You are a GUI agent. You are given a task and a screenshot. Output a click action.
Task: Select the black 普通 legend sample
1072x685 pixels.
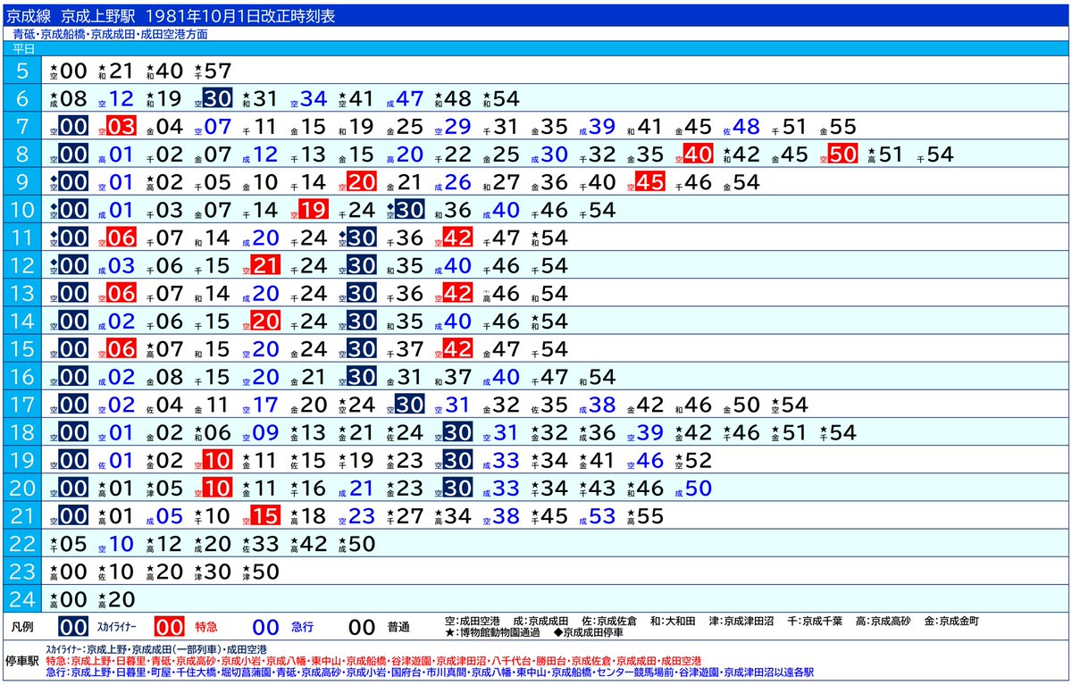(x=361, y=628)
